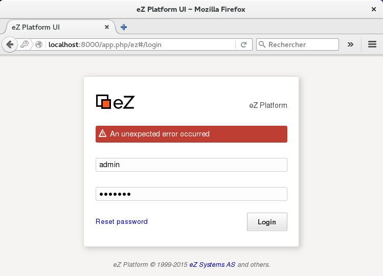Click the 'An unexpected error occurred' banner
Image resolution: width=383 pixels, height=276 pixels.
pos(191,134)
